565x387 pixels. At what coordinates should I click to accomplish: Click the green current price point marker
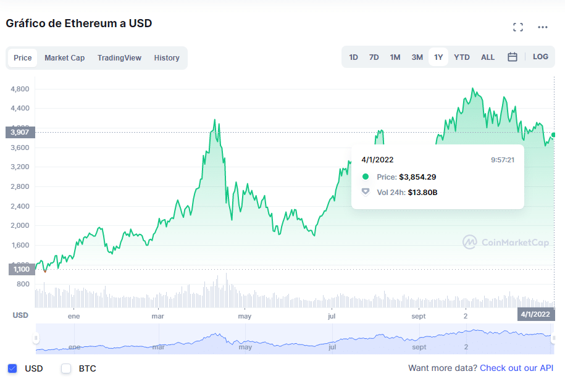click(x=553, y=135)
